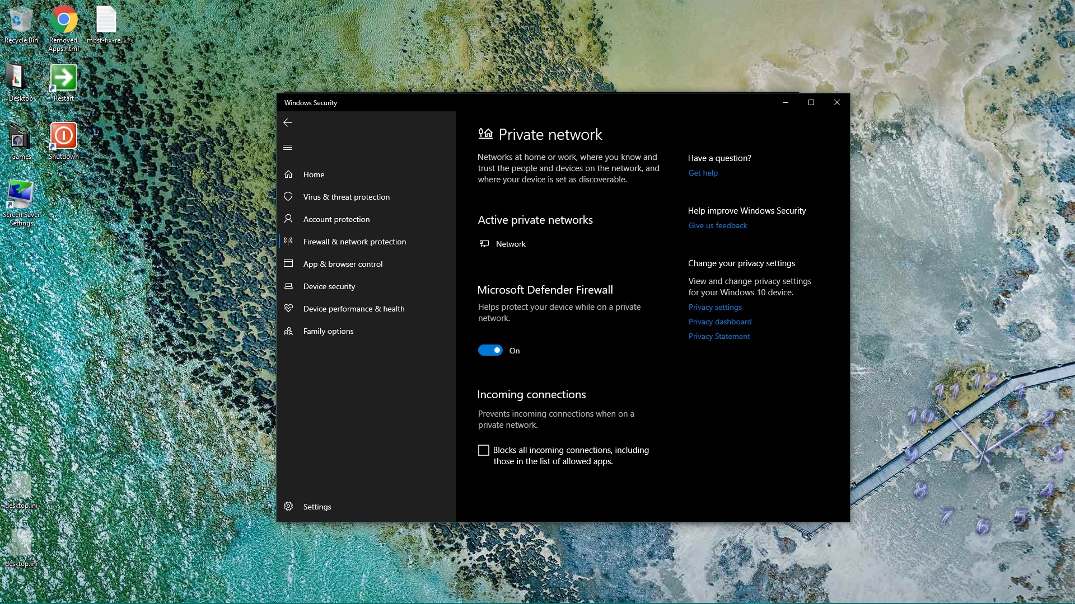Viewport: 1075px width, 604px height.
Task: Open Virus & threat protection section
Action: (x=367, y=197)
